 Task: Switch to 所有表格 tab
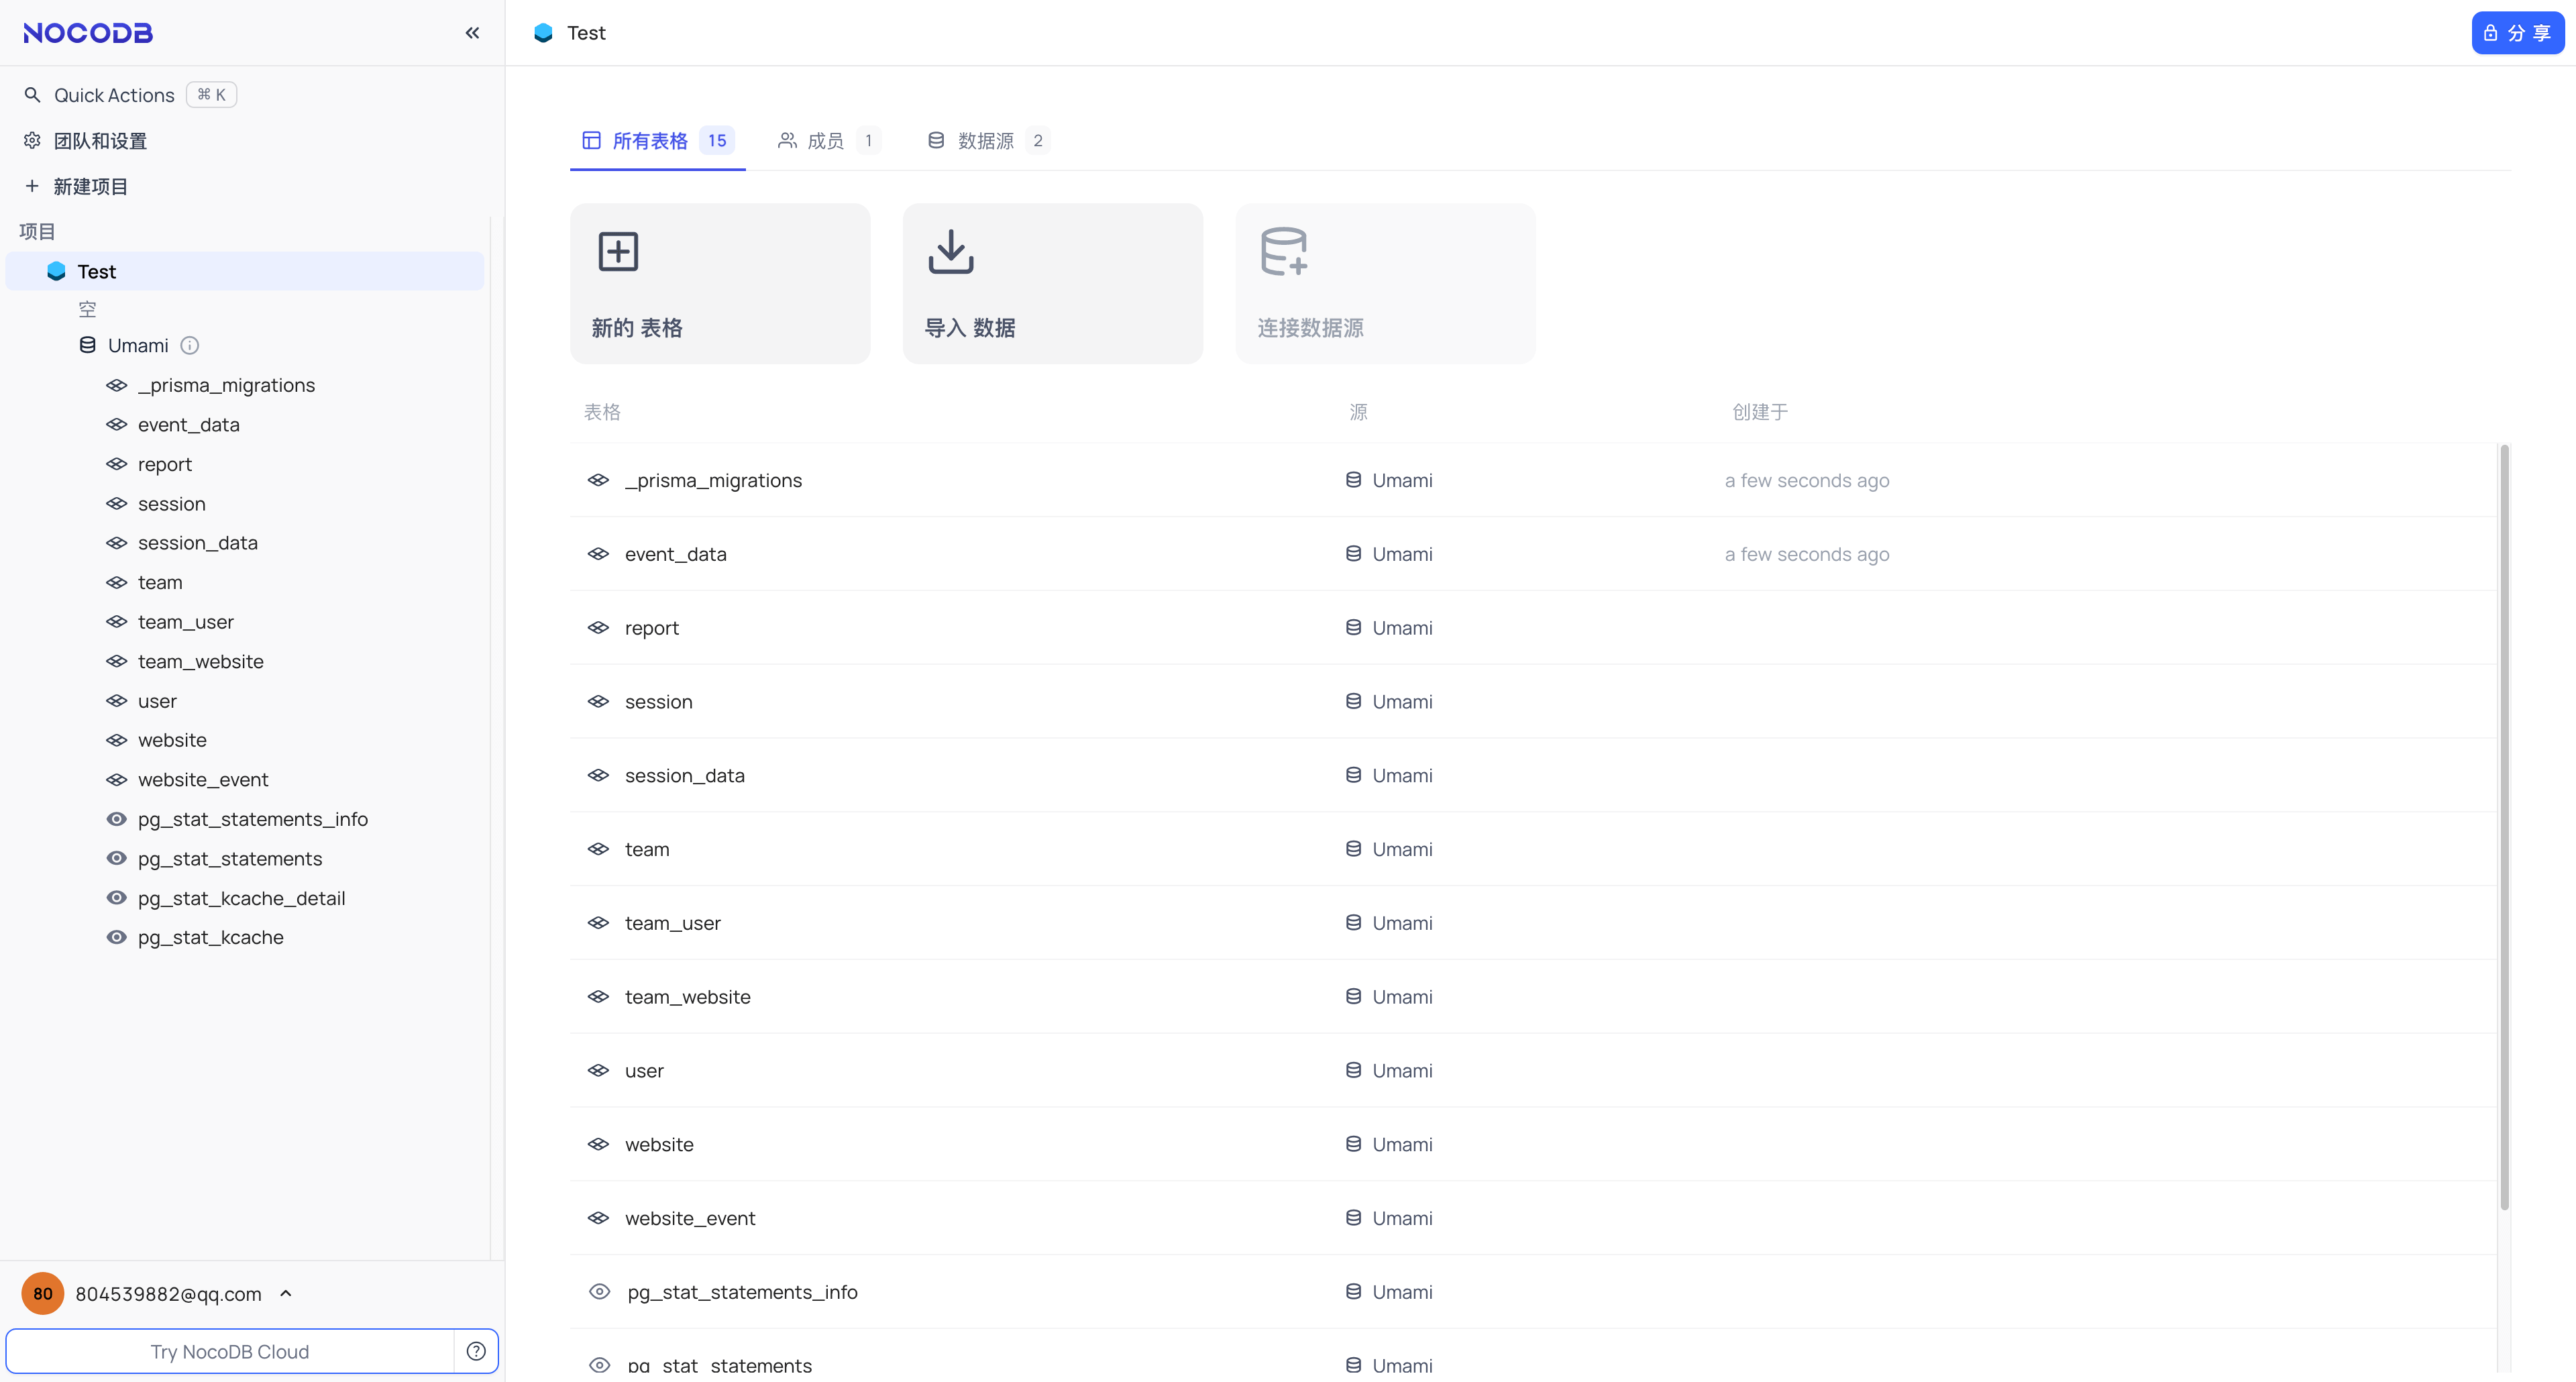(657, 141)
